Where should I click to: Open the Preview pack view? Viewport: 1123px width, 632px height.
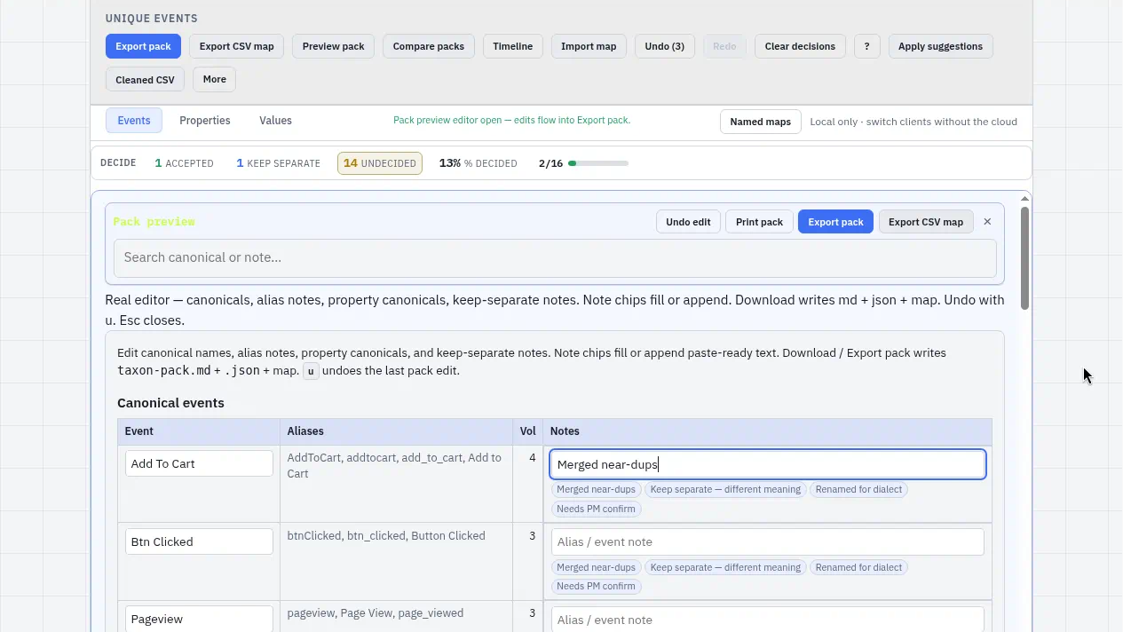pyautogui.click(x=333, y=46)
